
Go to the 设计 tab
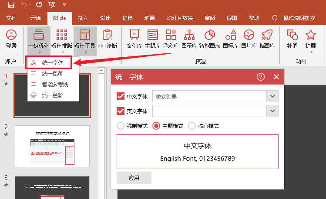coord(105,18)
